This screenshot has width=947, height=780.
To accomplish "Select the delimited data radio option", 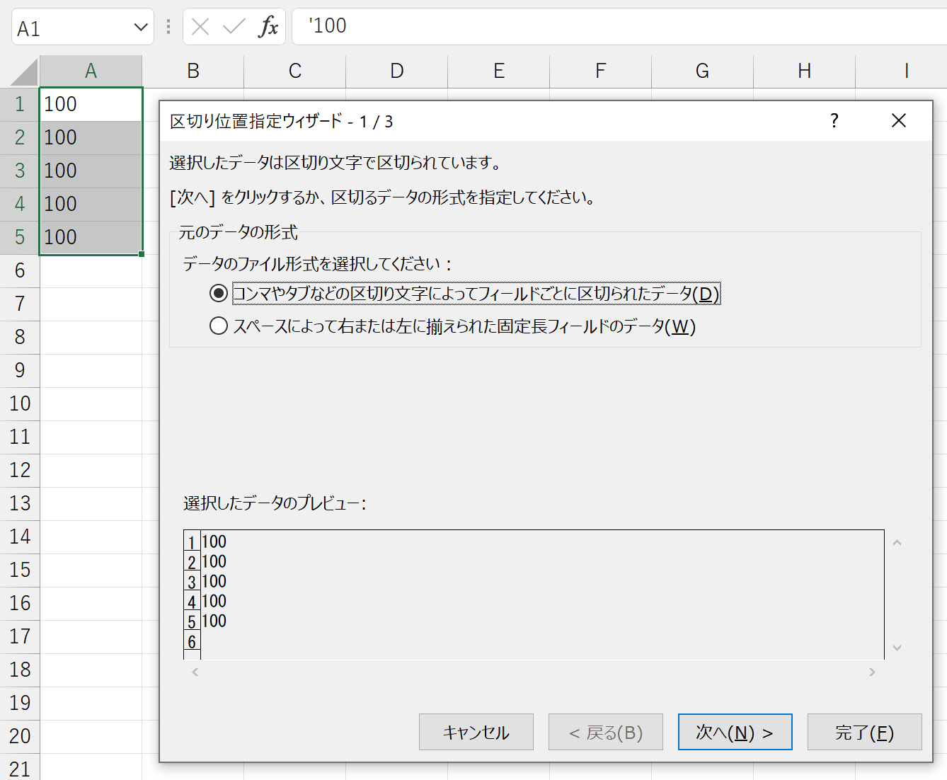I will tap(219, 293).
